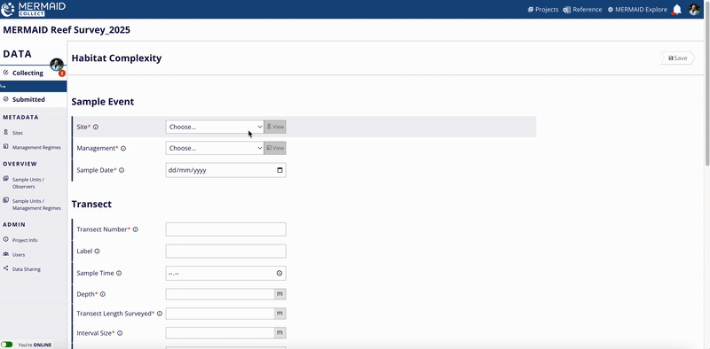
Task: Click info icon next to Management label
Action: click(x=123, y=148)
